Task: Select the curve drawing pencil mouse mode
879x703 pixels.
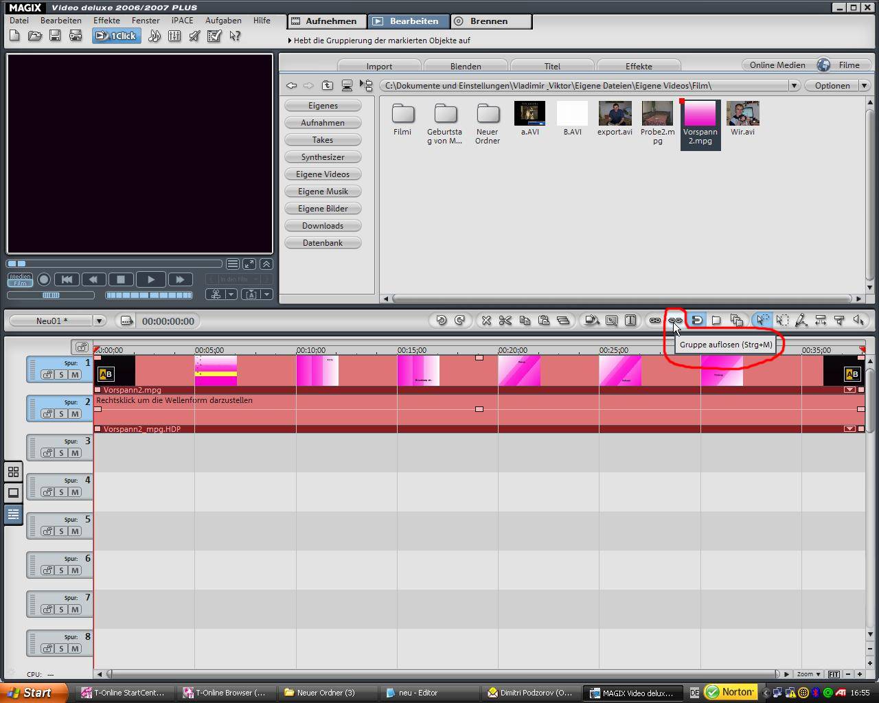Action: point(801,320)
